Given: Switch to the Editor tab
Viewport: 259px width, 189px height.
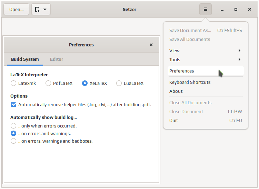Looking at the screenshot, I should 57,59.
